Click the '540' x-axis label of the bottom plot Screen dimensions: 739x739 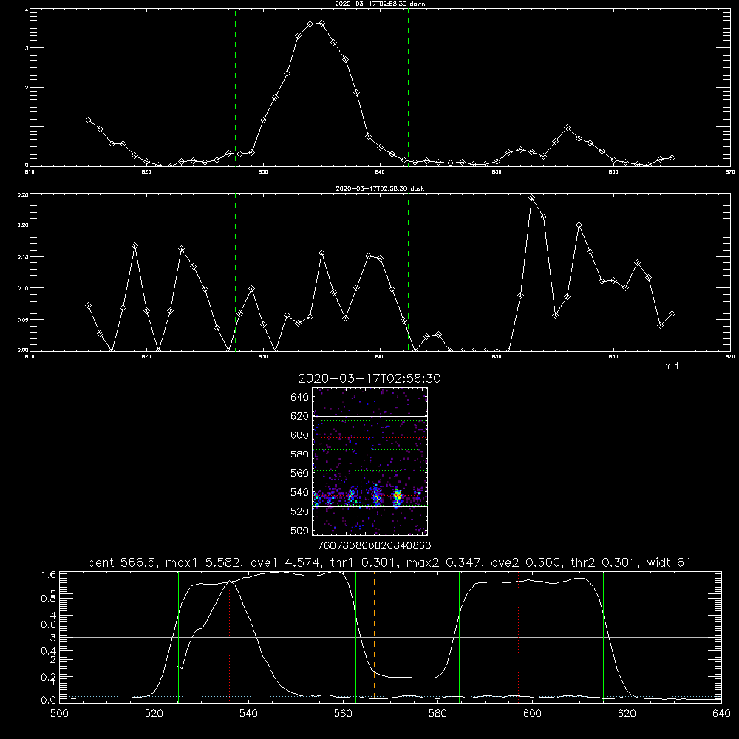[x=248, y=714]
